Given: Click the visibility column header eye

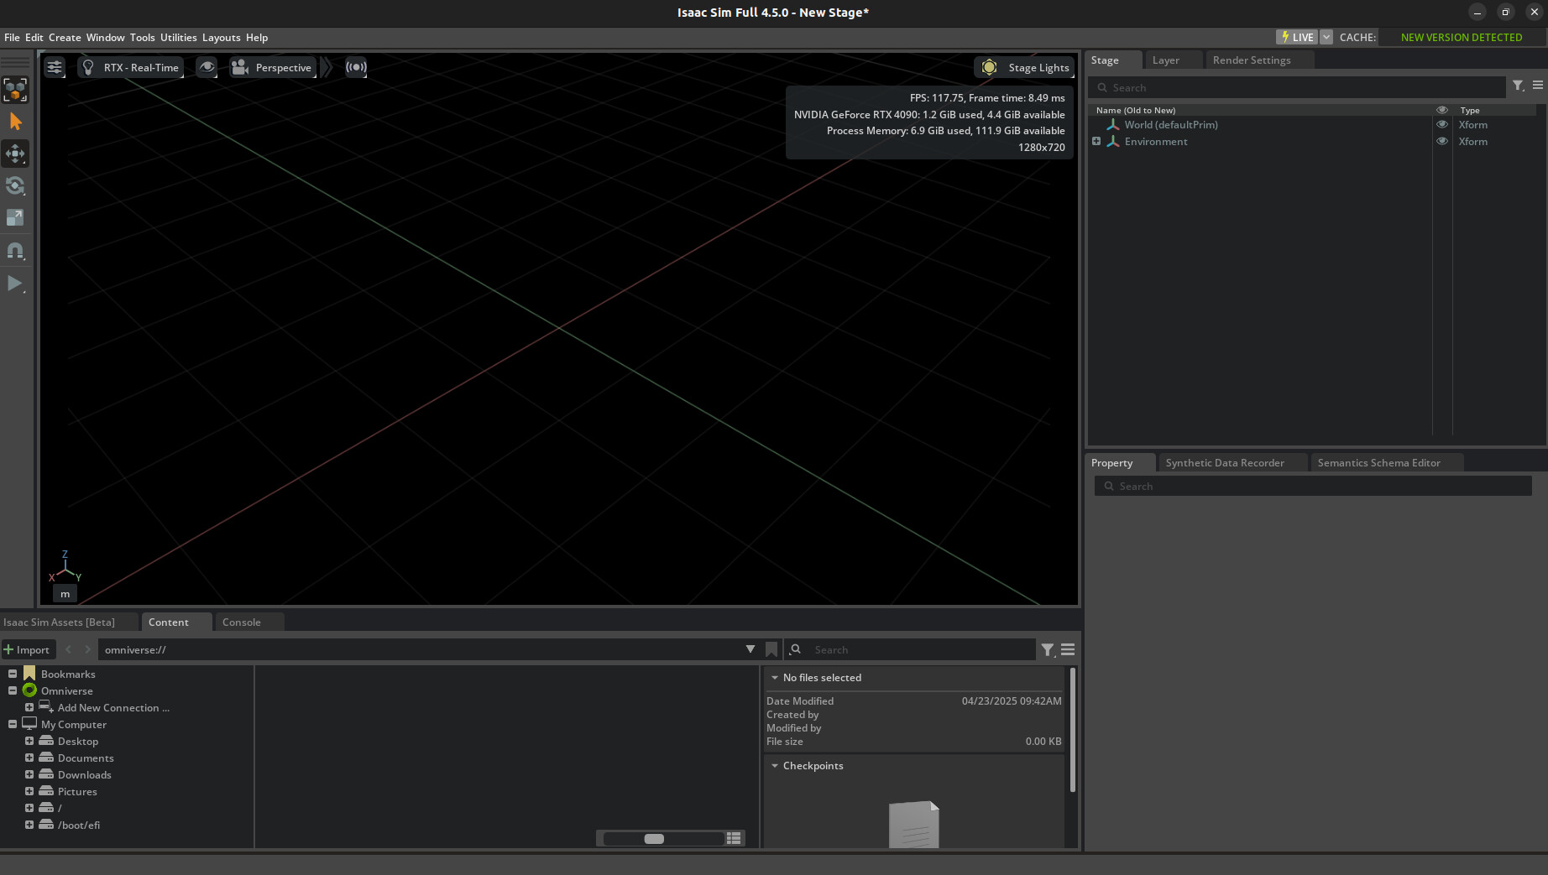Looking at the screenshot, I should (1442, 110).
